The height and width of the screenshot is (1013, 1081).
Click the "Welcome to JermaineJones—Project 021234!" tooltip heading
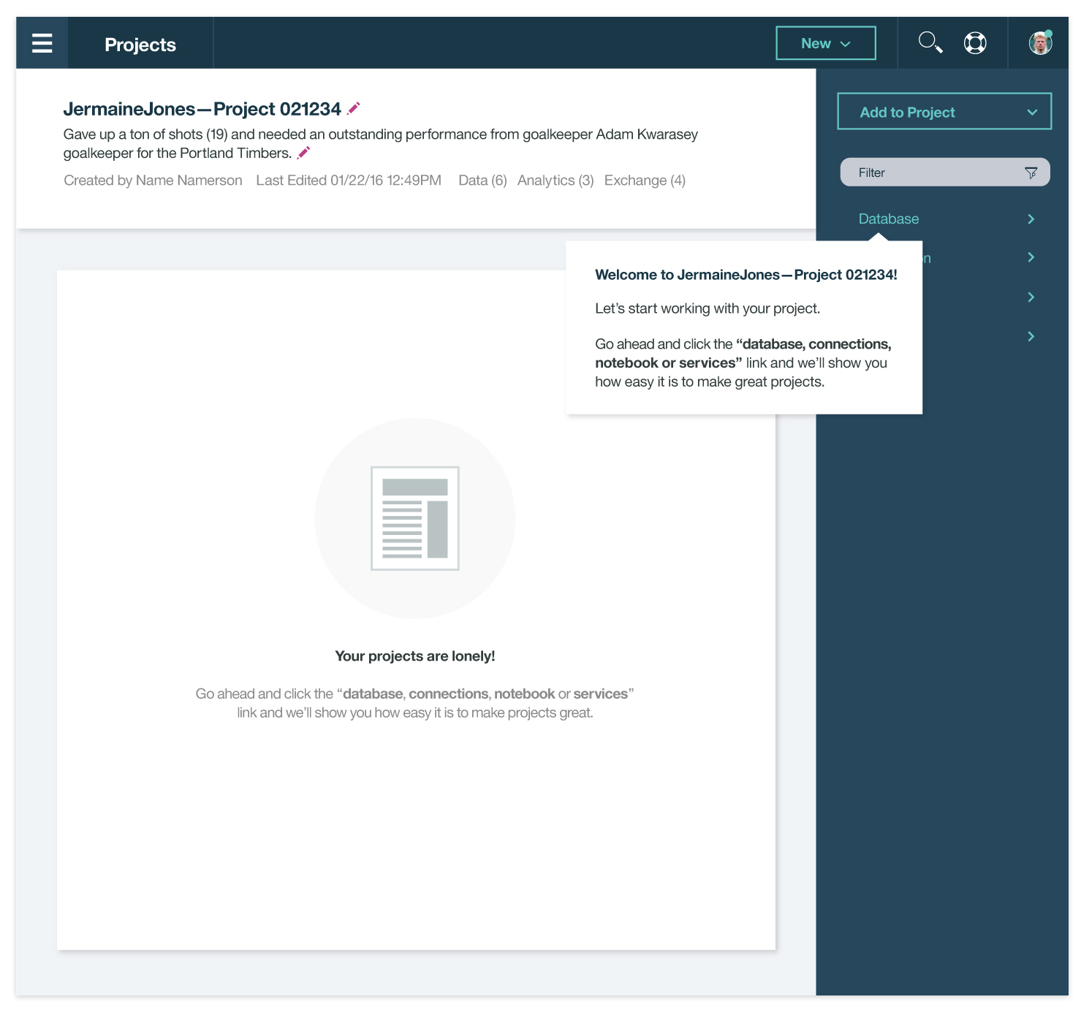(x=746, y=275)
